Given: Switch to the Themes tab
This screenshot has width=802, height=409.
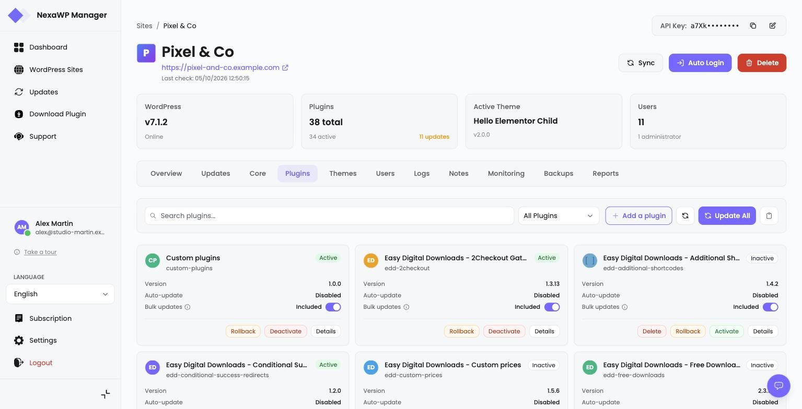Looking at the screenshot, I should 343,174.
